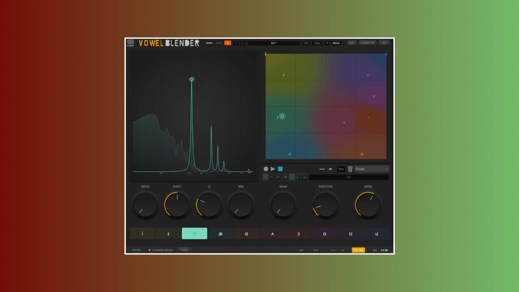Select the ɪ vowel button in bottom row
The width and height of the screenshot is (519, 292).
[168, 233]
